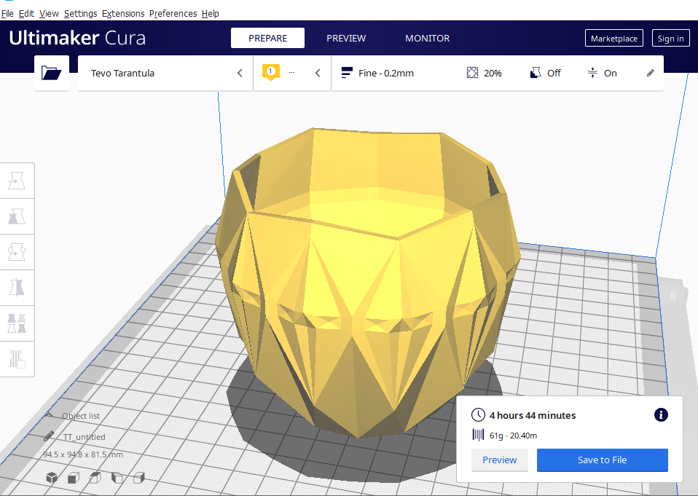The image size is (698, 496).
Task: Switch to front view cube icon
Action: pyautogui.click(x=74, y=478)
